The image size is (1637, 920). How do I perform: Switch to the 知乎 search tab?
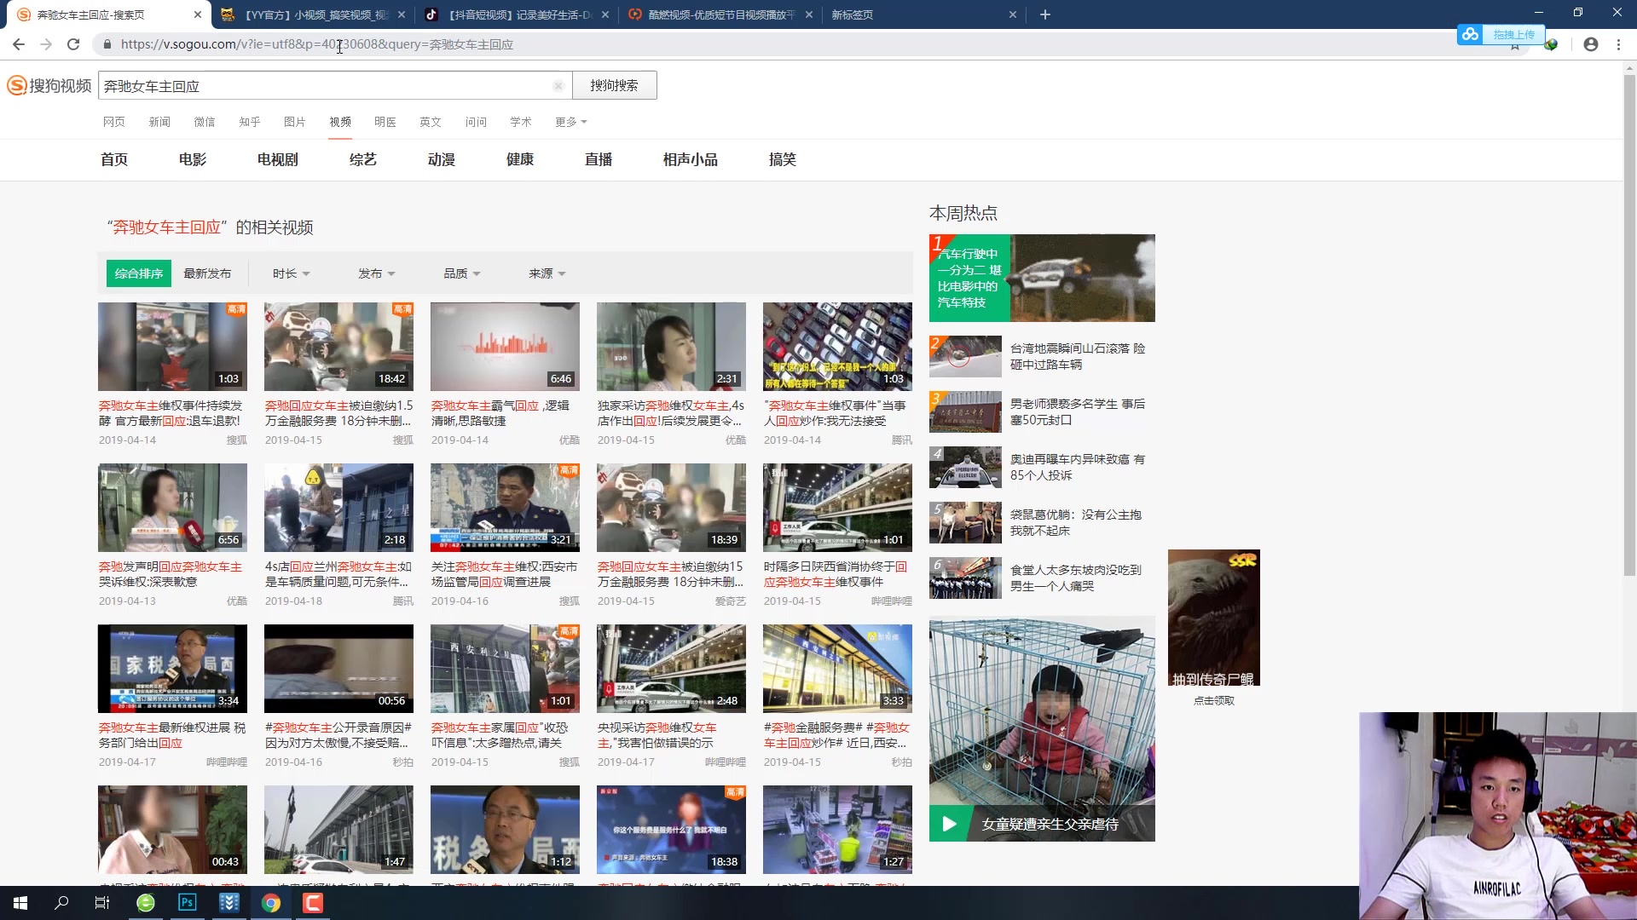point(250,122)
